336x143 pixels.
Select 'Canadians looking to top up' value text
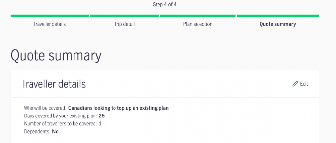pos(118,108)
